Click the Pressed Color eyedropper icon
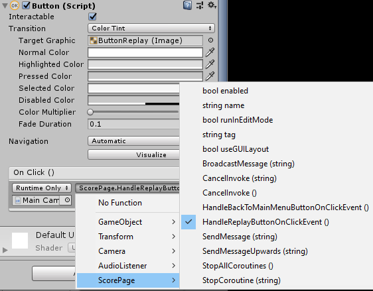The width and height of the screenshot is (373, 291). (x=210, y=76)
